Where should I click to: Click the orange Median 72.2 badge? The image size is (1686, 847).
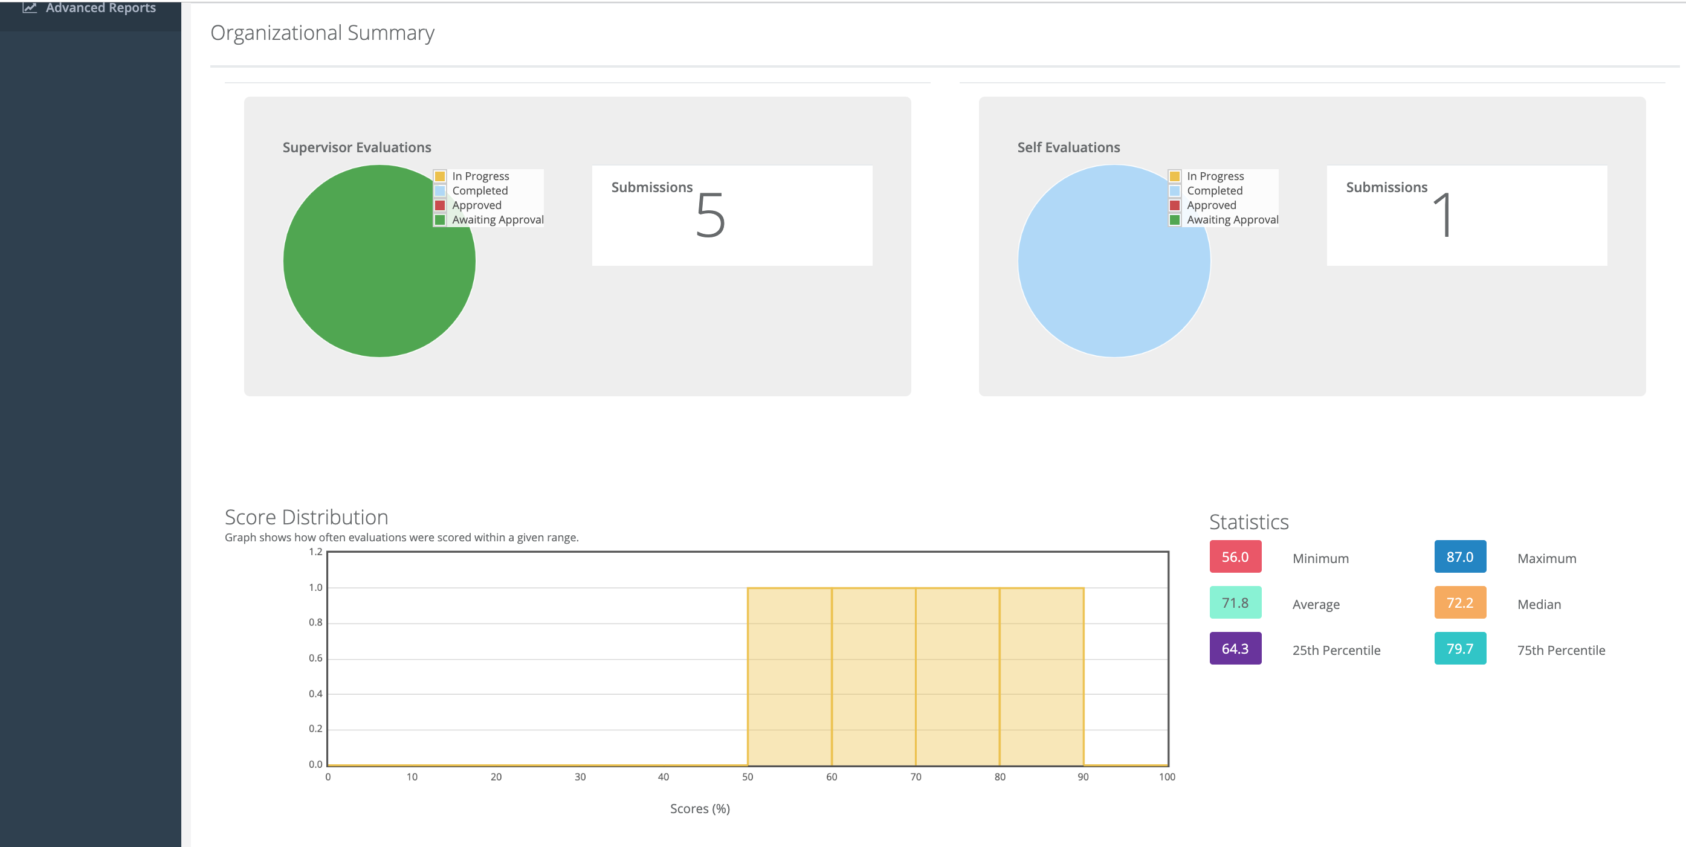point(1459,603)
